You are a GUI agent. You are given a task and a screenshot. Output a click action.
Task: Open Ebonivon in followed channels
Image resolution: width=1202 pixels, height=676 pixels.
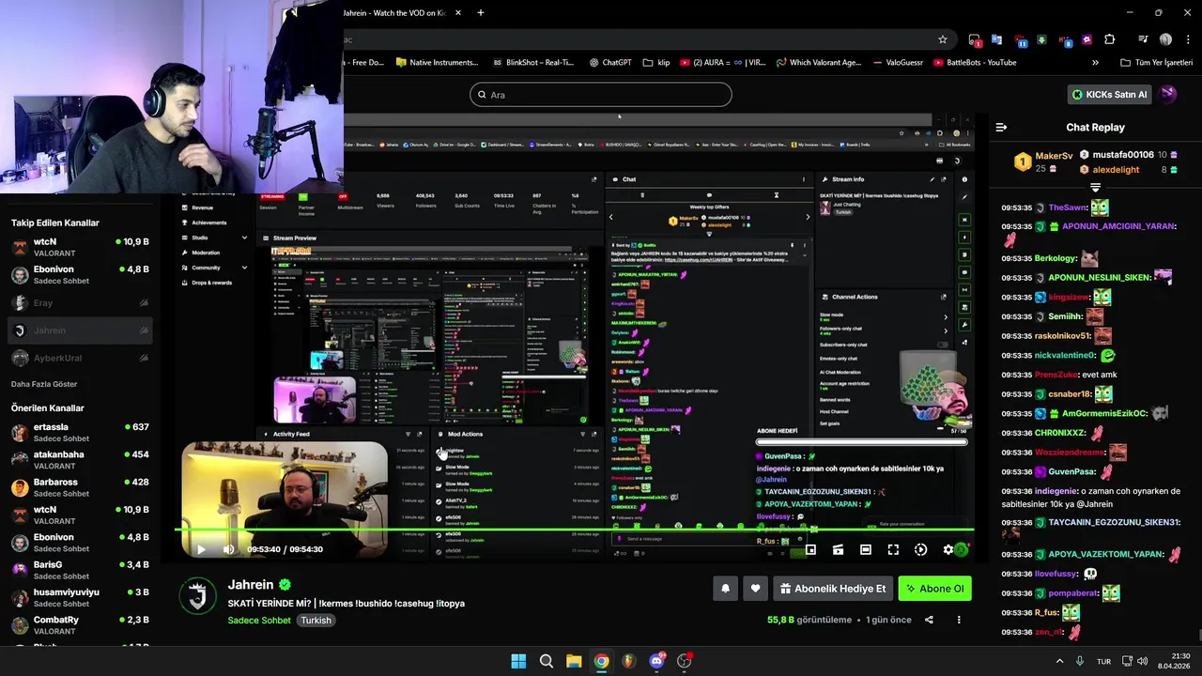click(x=80, y=275)
